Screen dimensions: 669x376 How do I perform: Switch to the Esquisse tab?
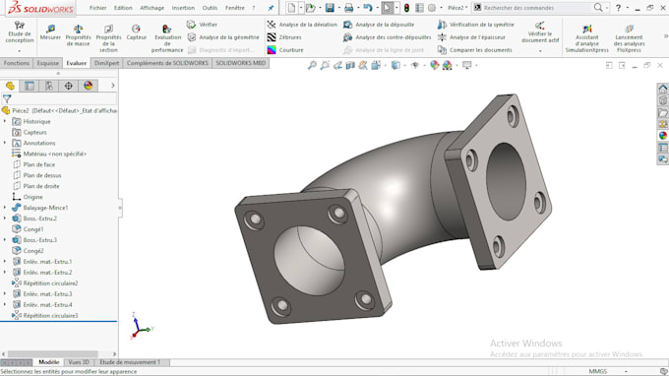48,63
